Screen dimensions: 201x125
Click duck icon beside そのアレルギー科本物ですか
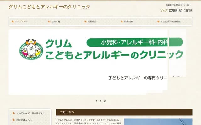pos(14,113)
